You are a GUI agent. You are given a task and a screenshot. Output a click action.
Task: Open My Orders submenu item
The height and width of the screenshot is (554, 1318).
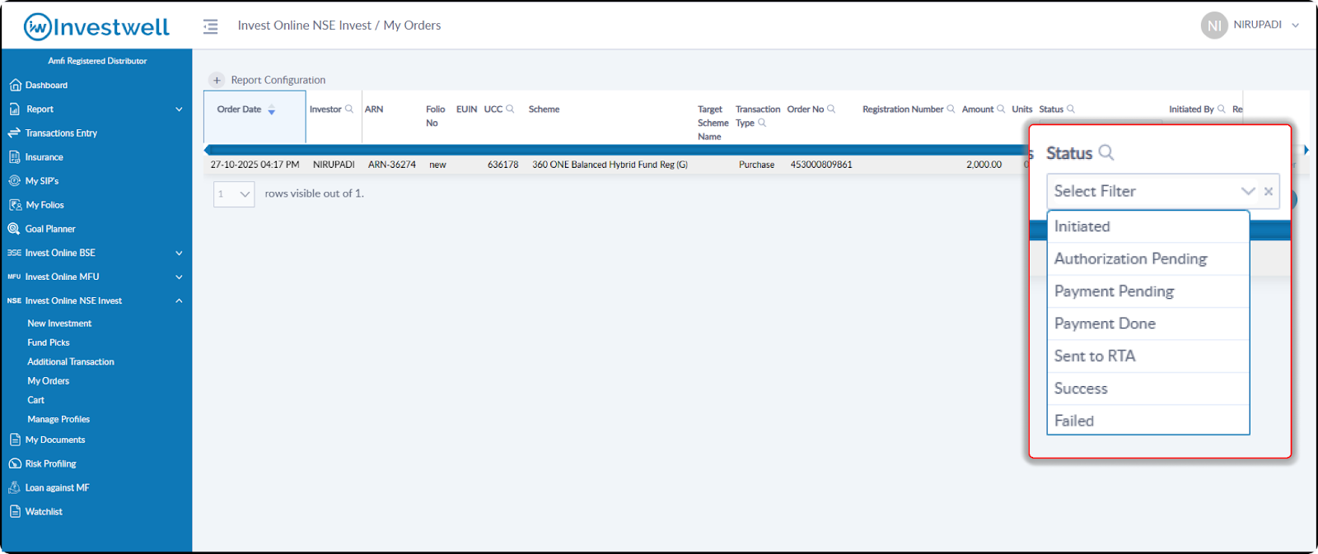click(x=49, y=381)
